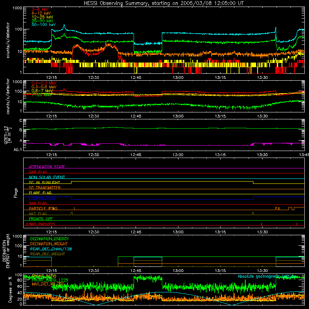Select the 25-50 keV legend label
Viewport: 309px width, 309px height.
tap(42, 21)
